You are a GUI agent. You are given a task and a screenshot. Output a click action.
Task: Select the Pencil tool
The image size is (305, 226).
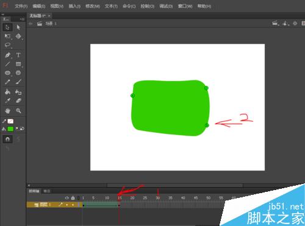7,82
